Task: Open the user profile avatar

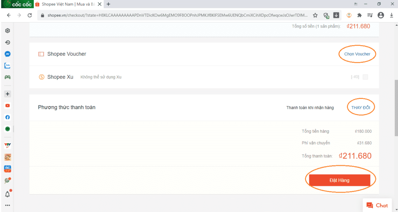Action: pyautogui.click(x=381, y=15)
